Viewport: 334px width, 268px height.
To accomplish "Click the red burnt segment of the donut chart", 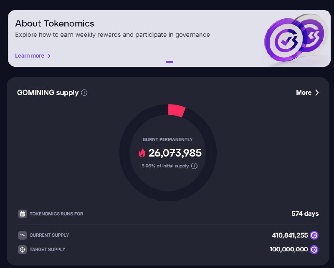I will (176, 110).
